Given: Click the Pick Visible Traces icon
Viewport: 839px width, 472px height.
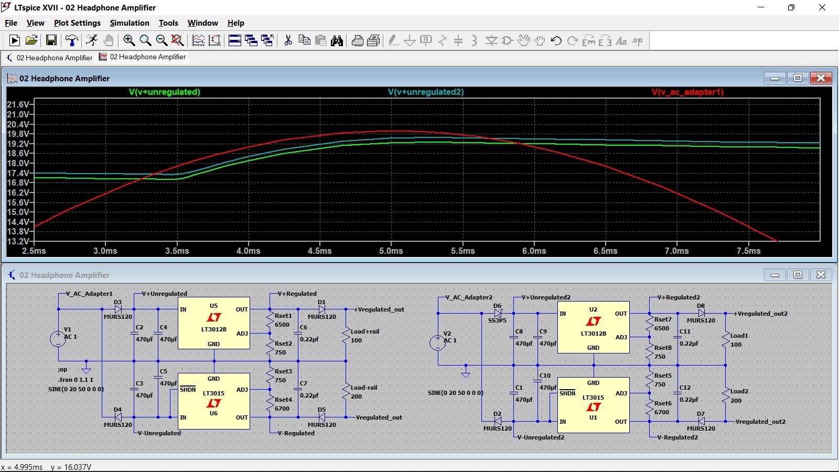Looking at the screenshot, I should coord(214,40).
